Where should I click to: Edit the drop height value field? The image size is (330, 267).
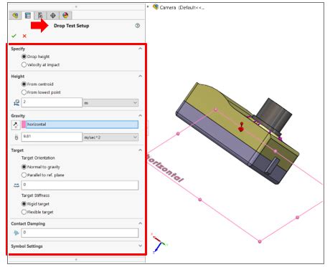(52, 102)
